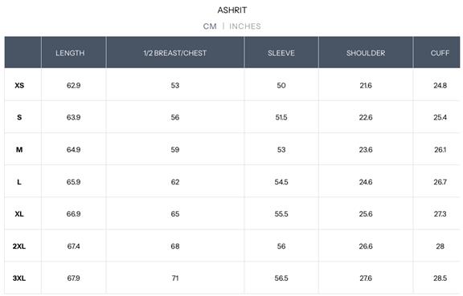Switch units to INCHES
This screenshot has width=463, height=296.
[245, 26]
